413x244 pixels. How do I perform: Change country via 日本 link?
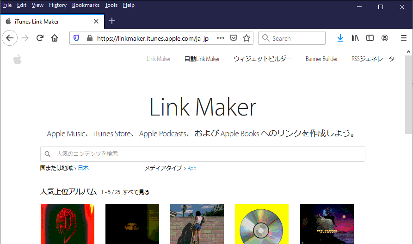click(83, 168)
